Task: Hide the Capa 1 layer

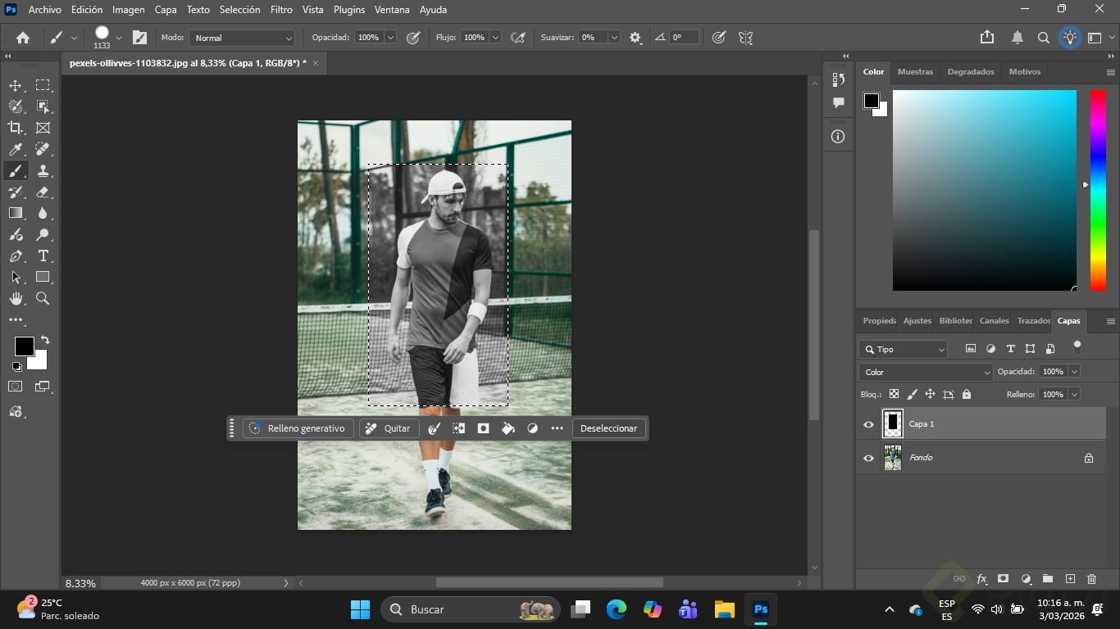Action: click(868, 424)
